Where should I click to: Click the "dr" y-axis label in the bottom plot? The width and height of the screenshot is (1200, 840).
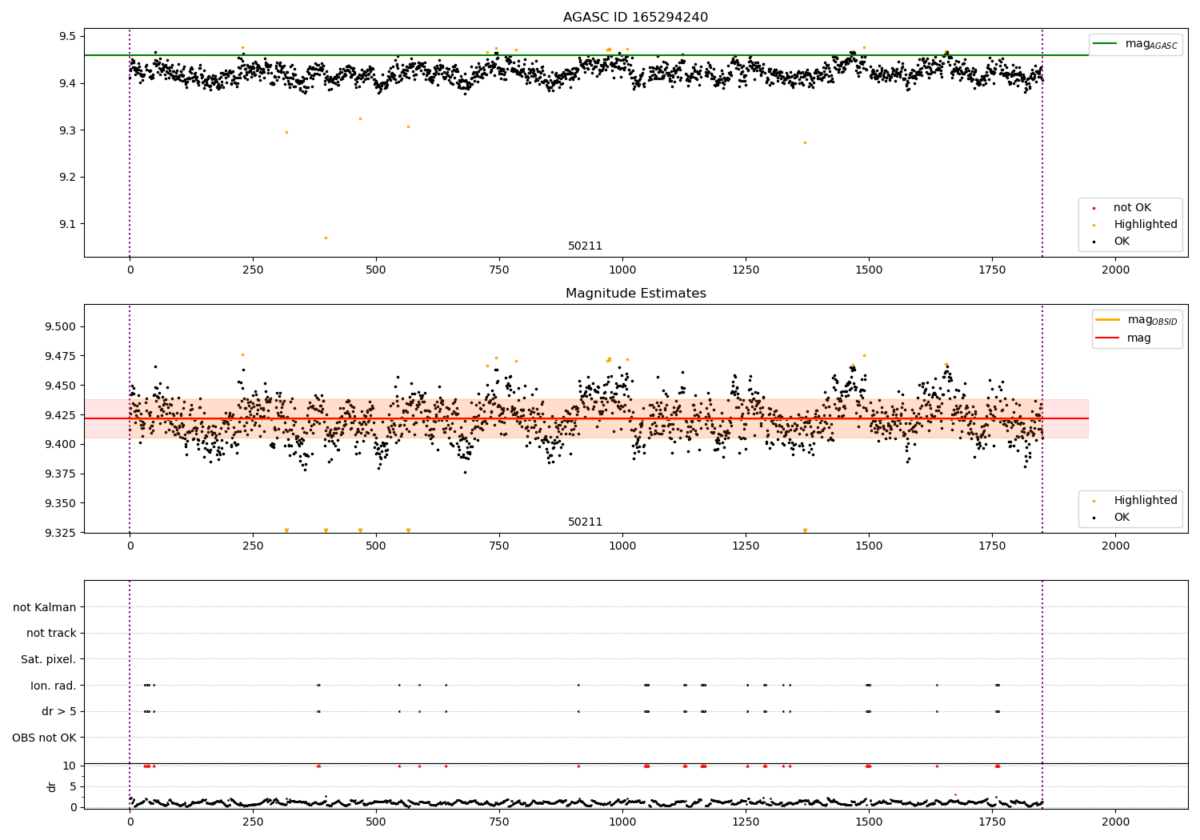[x=52, y=786]
